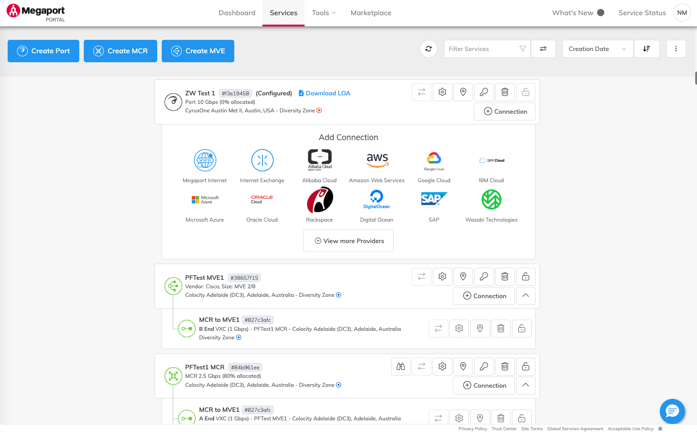
Task: Expand the Tools menu dropdown
Action: click(x=324, y=13)
